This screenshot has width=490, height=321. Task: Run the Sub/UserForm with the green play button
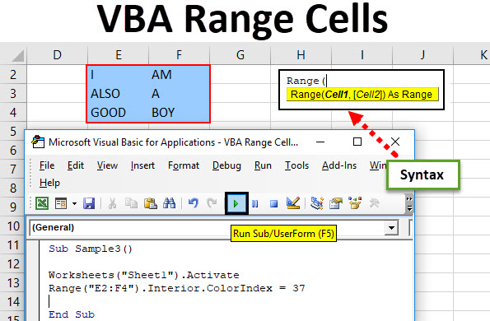click(236, 203)
